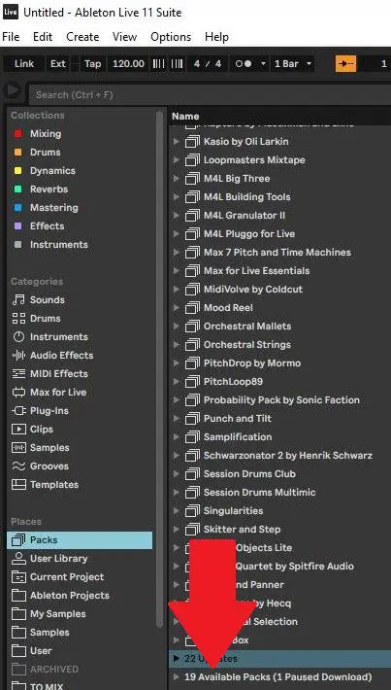This screenshot has height=690, width=391.
Task: Select the Audio Effects category
Action: point(52,355)
